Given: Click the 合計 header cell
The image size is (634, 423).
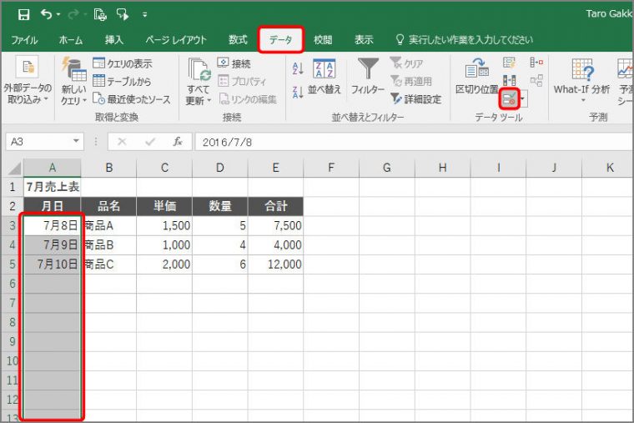Looking at the screenshot, I should pos(275,206).
